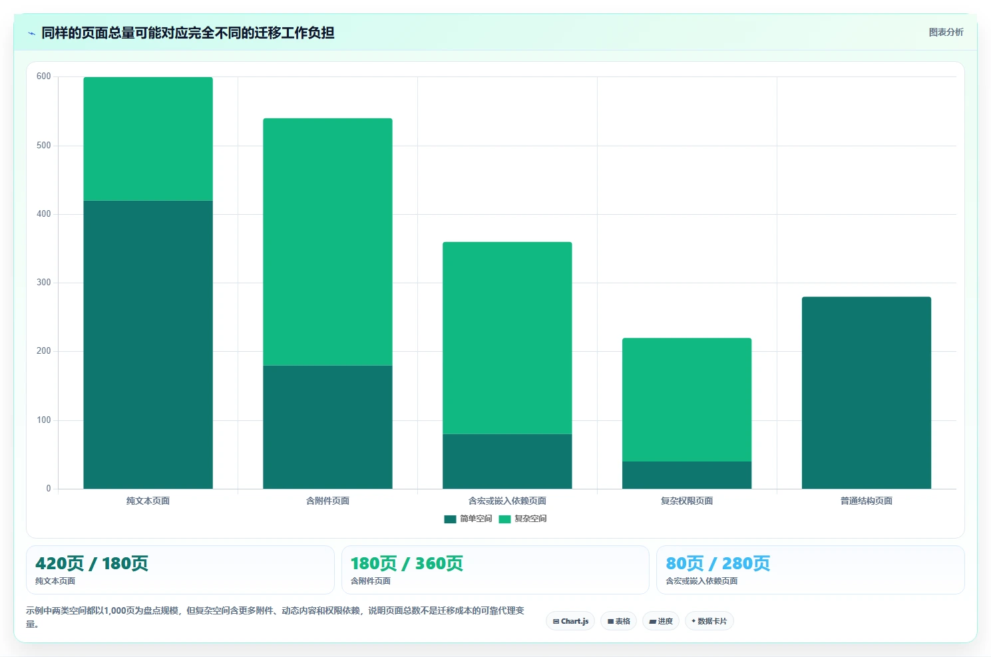This screenshot has width=991, height=657.
Task: Click the 纯文本页面 caption in the first card
Action: (55, 581)
